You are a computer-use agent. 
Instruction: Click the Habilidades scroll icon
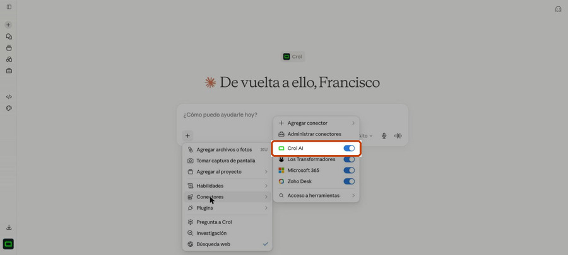coord(190,186)
